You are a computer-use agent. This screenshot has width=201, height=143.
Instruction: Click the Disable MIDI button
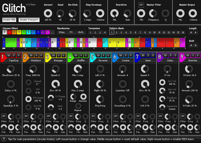tap(9, 20)
